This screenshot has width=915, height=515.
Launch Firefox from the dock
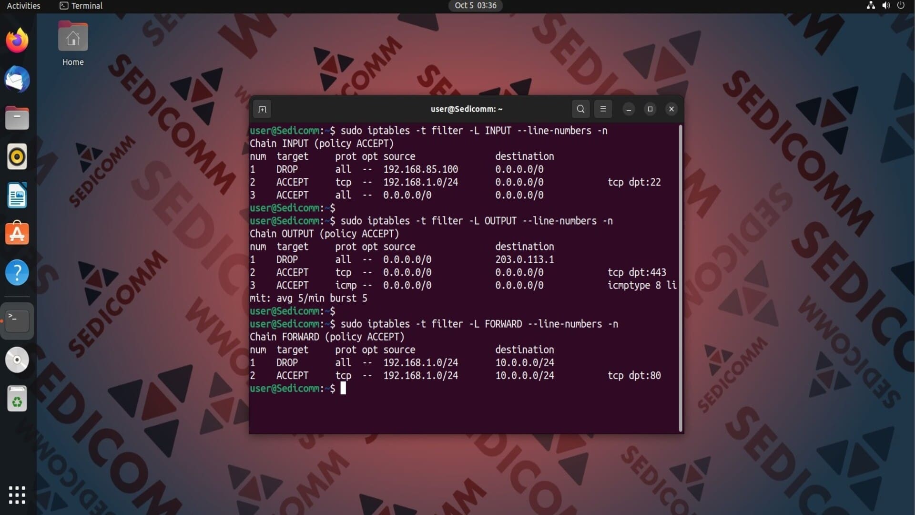[x=17, y=41]
